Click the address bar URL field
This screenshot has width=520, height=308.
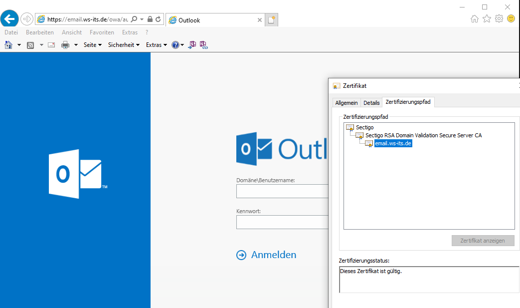click(x=88, y=19)
